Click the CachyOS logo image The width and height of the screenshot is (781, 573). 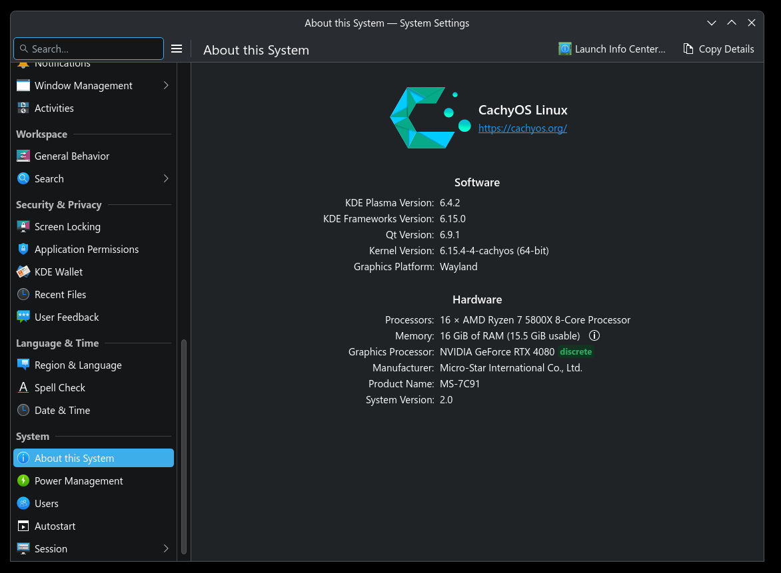[x=430, y=118]
